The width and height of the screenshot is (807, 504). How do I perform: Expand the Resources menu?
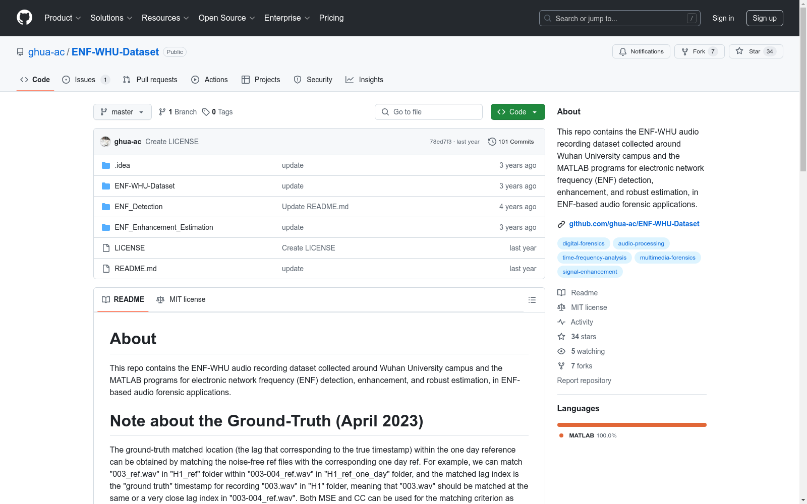pos(165,18)
